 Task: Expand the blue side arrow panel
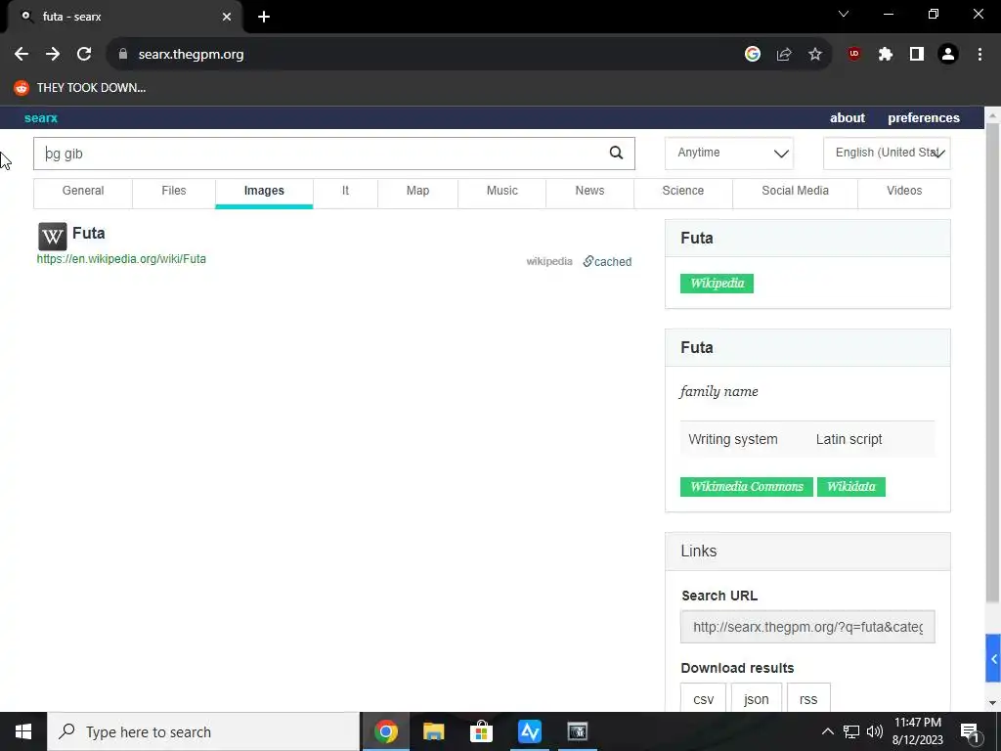993,658
